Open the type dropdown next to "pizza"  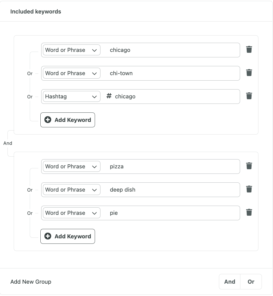pyautogui.click(x=71, y=166)
